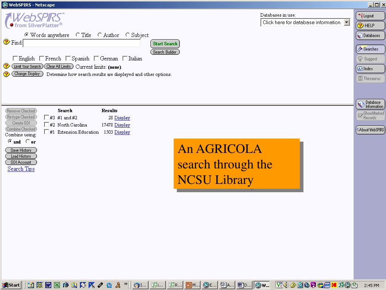Open About WebSPIRS in the sidebar
The width and height of the screenshot is (386, 290).
(370, 130)
